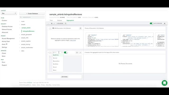Select the listingsAndReviews collection

pos(29,31)
